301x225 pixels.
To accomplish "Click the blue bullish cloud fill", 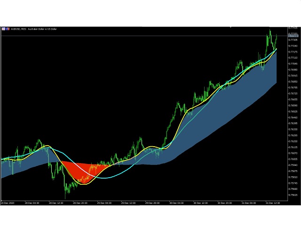I will pyautogui.click(x=230, y=103).
